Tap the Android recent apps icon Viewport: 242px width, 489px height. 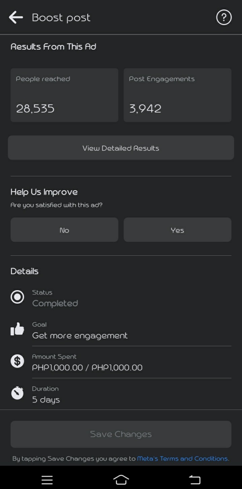pos(47,480)
